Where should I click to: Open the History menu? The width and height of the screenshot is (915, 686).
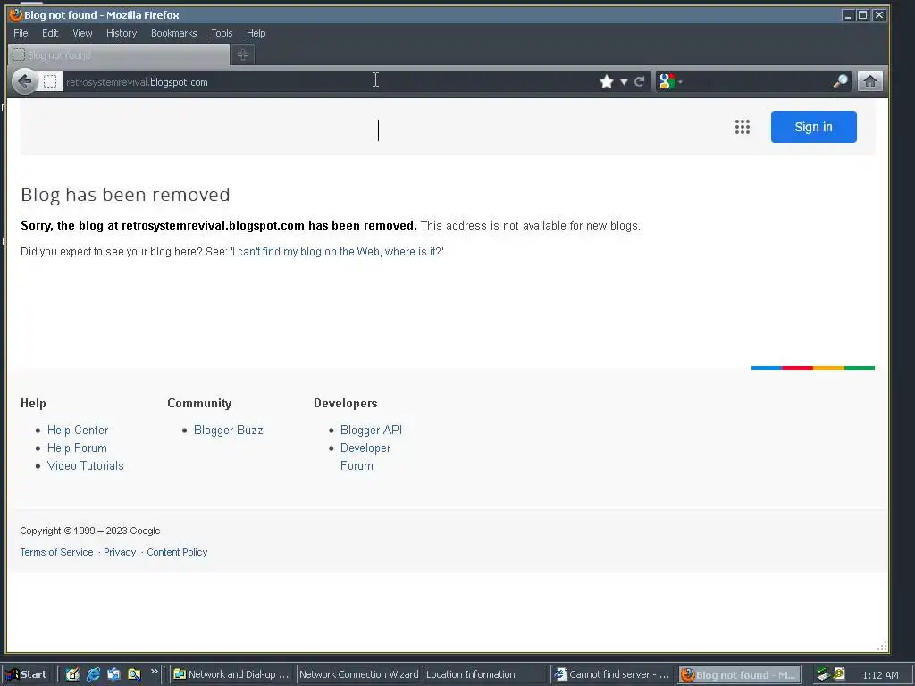(122, 33)
